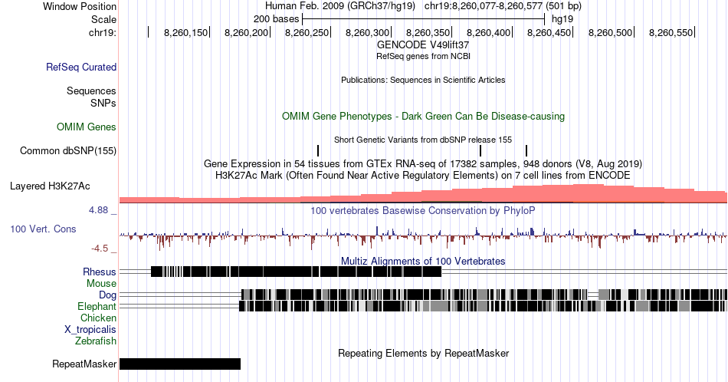Viewport: 728px width, 382px height.
Task: Click the leftmost dbSNP variant tick mark
Action: [318, 150]
